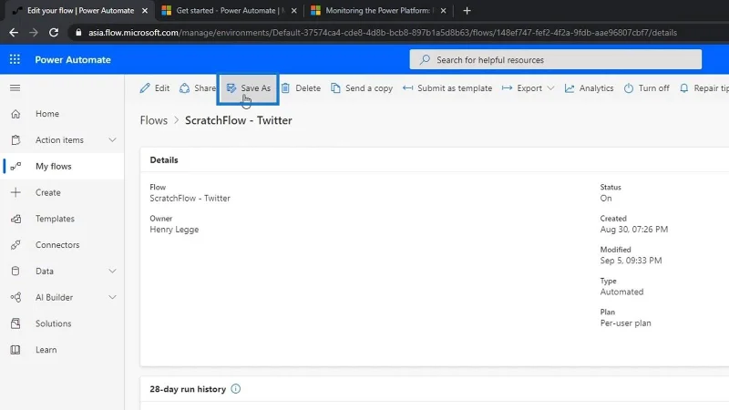Collapse the left navigation hamburger menu
This screenshot has height=410, width=729.
click(15, 87)
